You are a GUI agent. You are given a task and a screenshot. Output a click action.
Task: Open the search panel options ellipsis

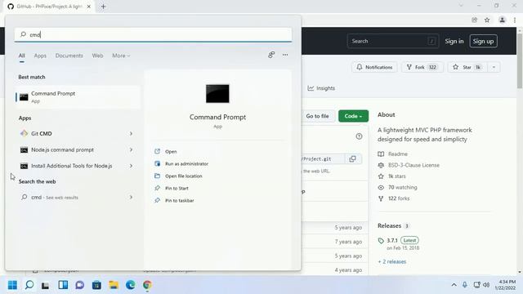(x=285, y=55)
